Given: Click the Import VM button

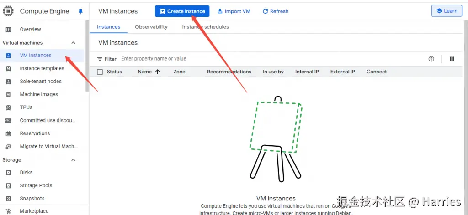Looking at the screenshot, I should click(234, 11).
